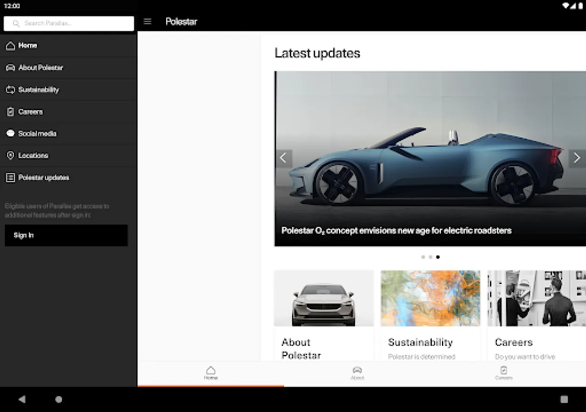Click the 'Eligible users of Parallax' notice text

click(57, 211)
